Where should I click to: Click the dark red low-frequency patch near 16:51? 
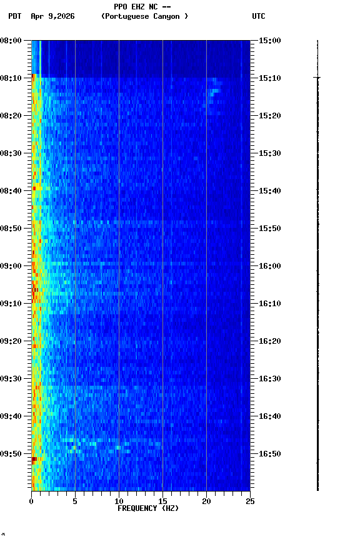coord(34,460)
